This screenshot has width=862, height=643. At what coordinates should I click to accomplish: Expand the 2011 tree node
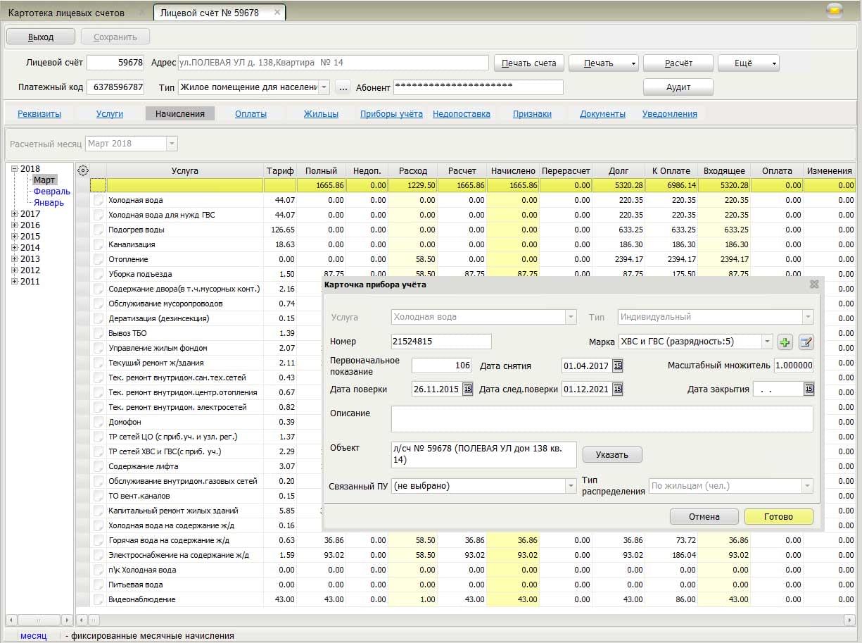[x=15, y=282]
